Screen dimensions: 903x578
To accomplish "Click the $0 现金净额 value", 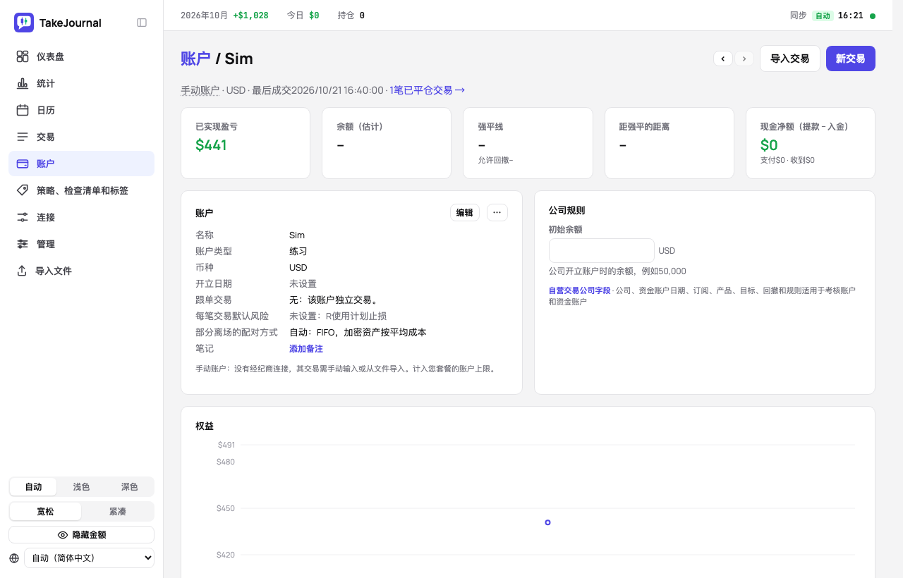I will [769, 145].
